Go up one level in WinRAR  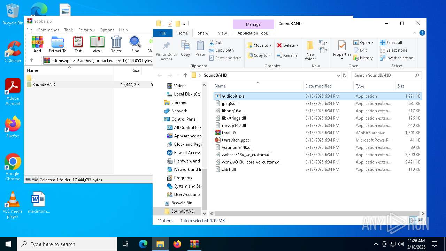32,60
